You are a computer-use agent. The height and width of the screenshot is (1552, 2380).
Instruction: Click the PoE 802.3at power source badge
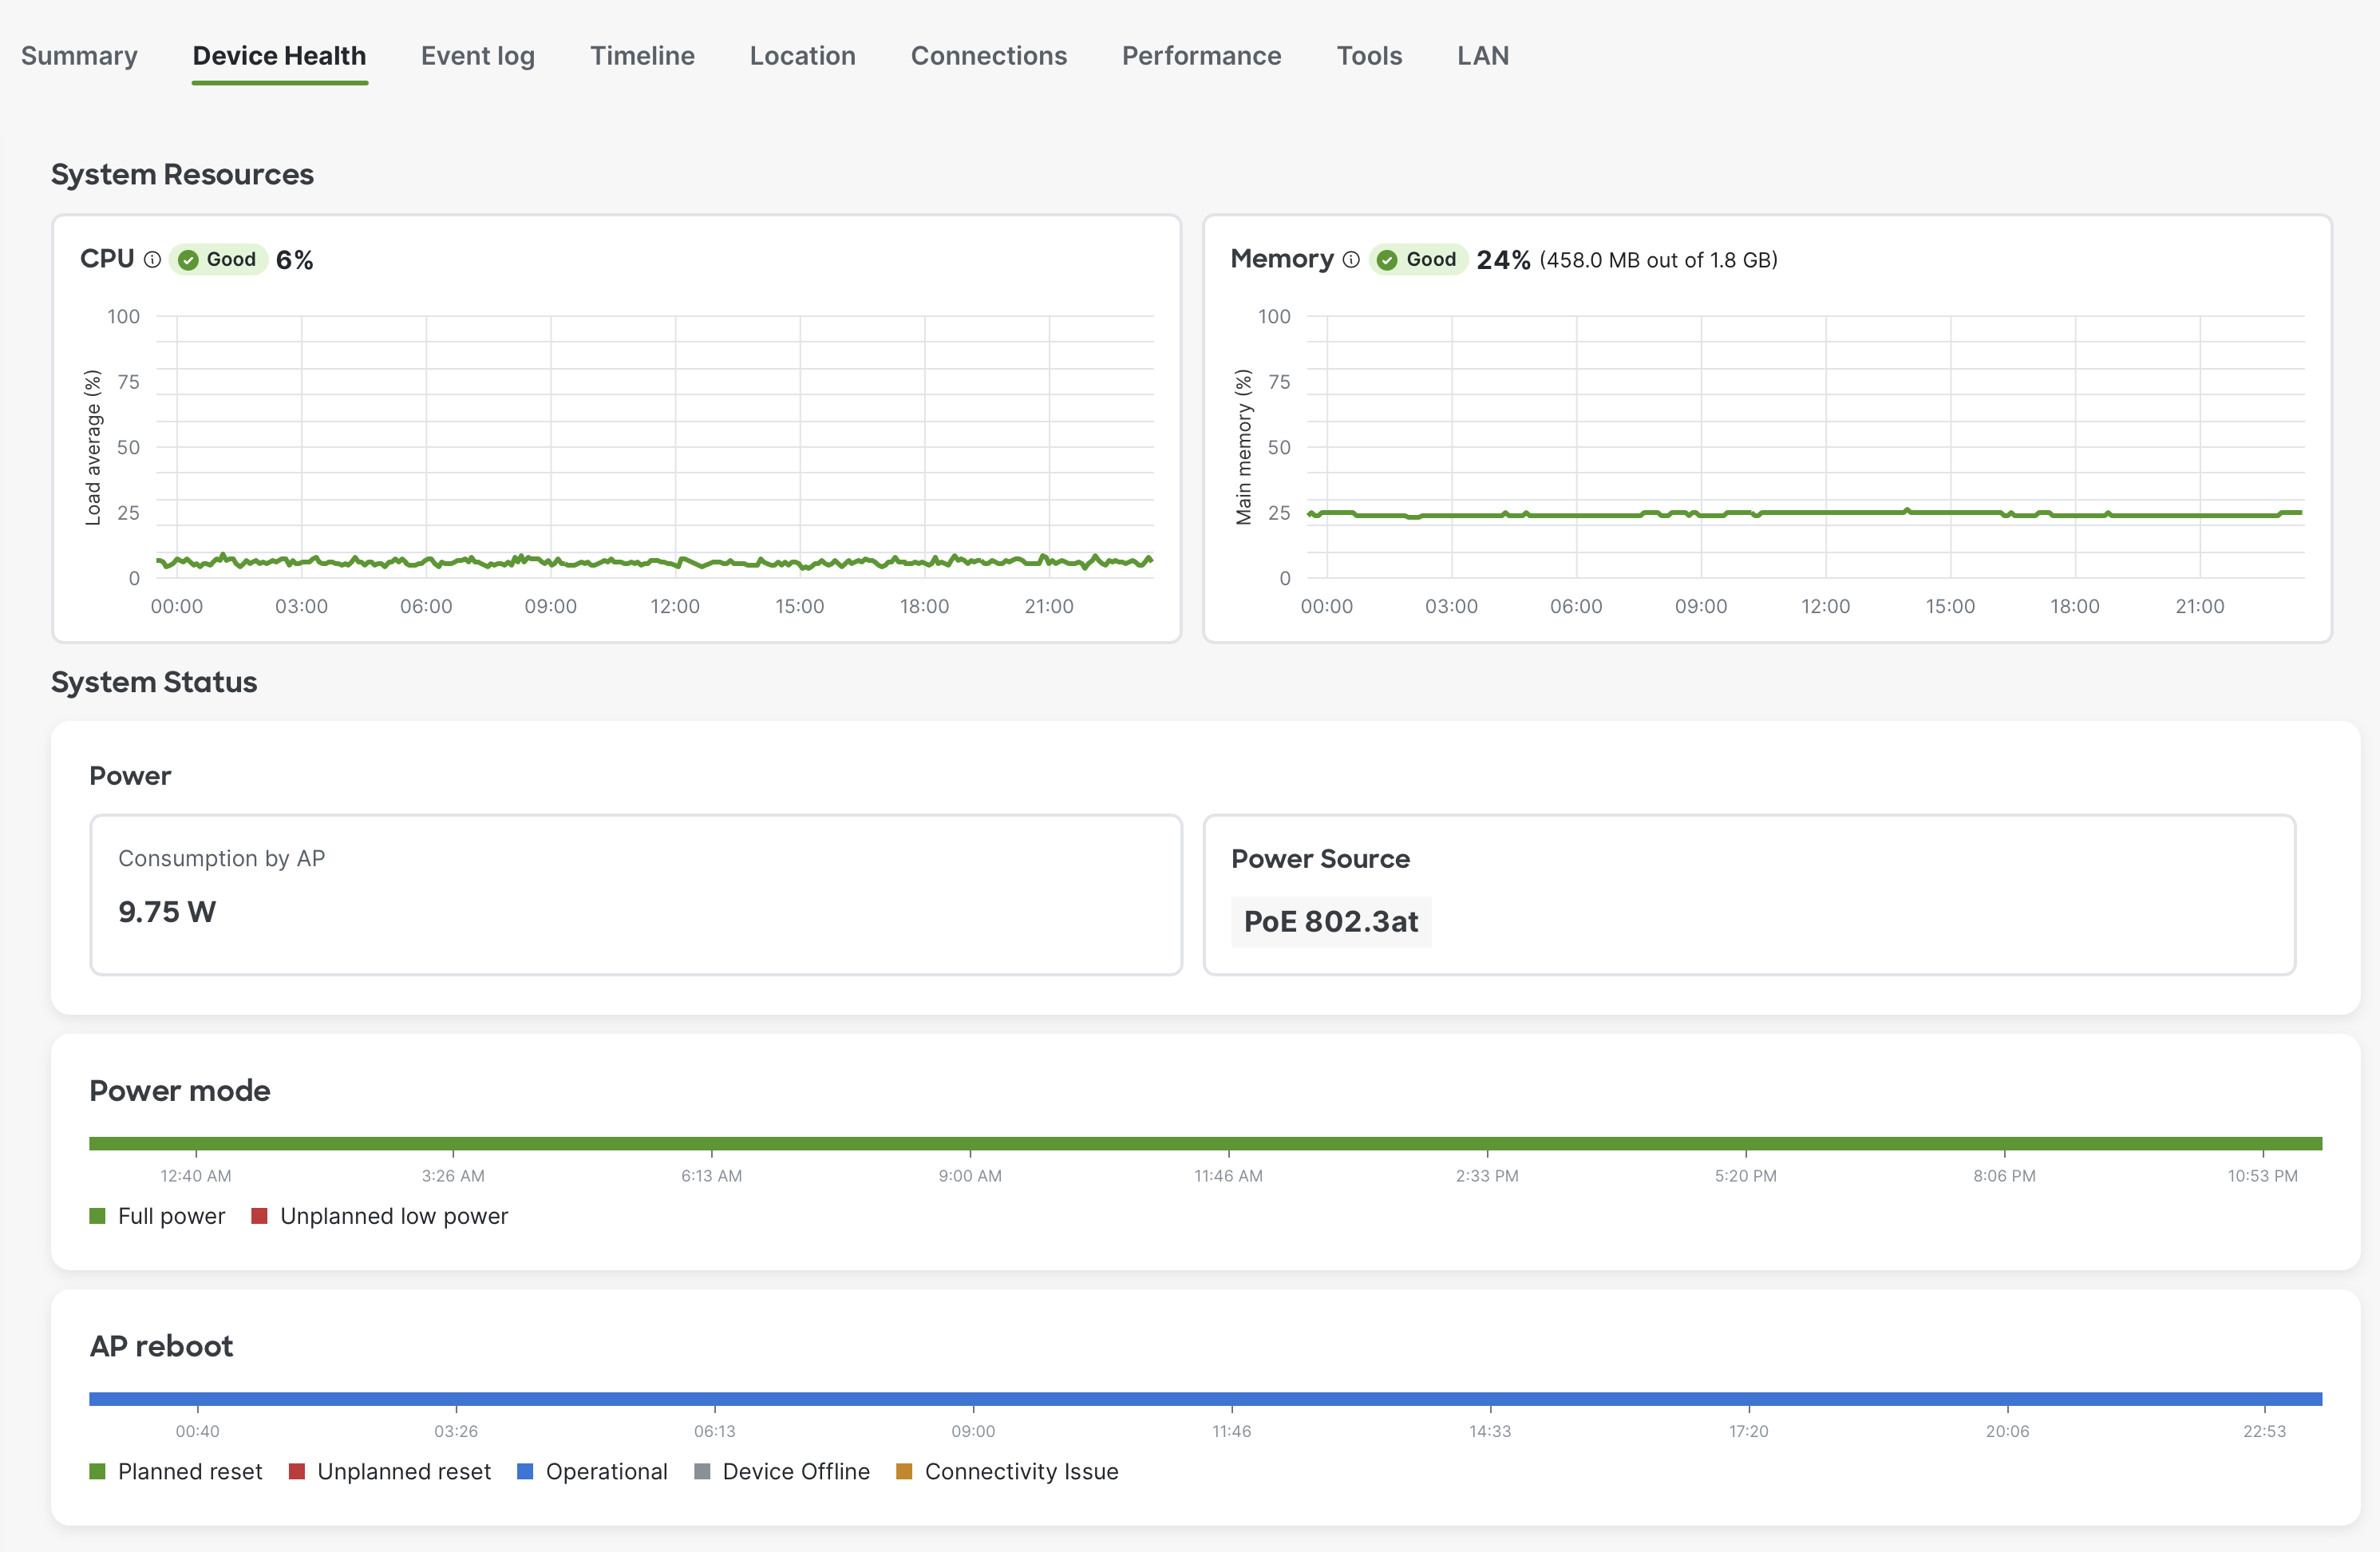click(x=1331, y=921)
